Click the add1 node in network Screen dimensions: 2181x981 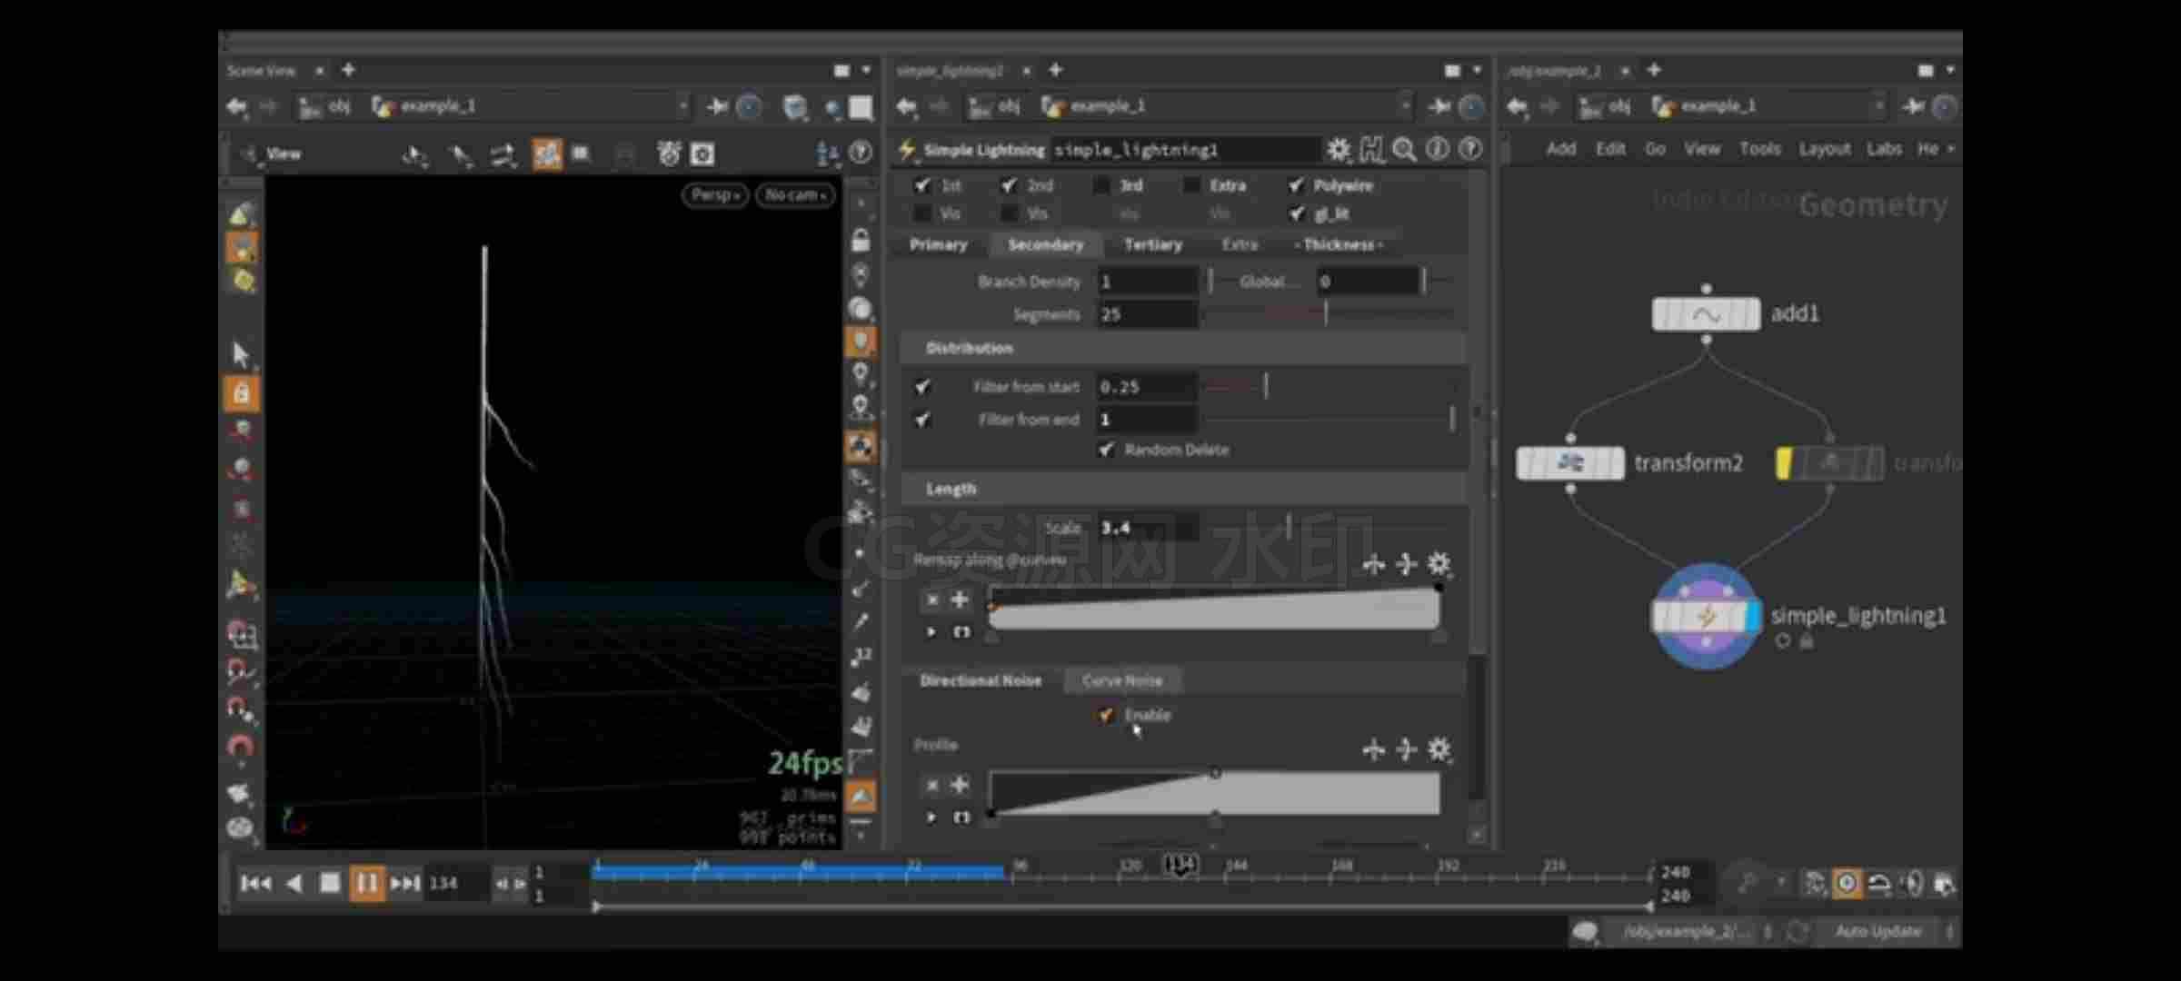1706,314
